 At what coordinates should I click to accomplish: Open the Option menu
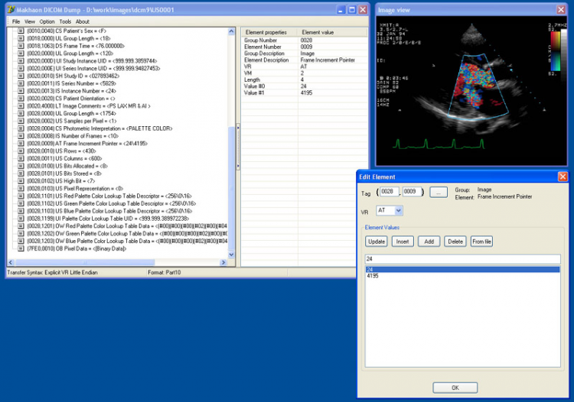click(47, 21)
